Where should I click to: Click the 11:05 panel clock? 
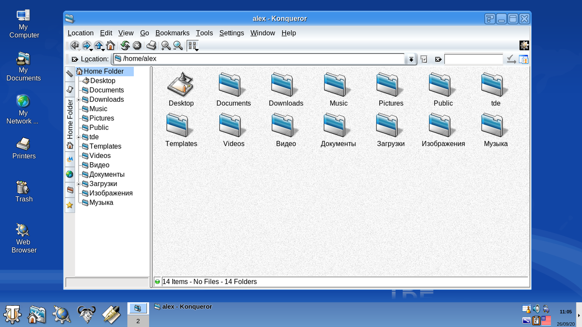pyautogui.click(x=566, y=312)
